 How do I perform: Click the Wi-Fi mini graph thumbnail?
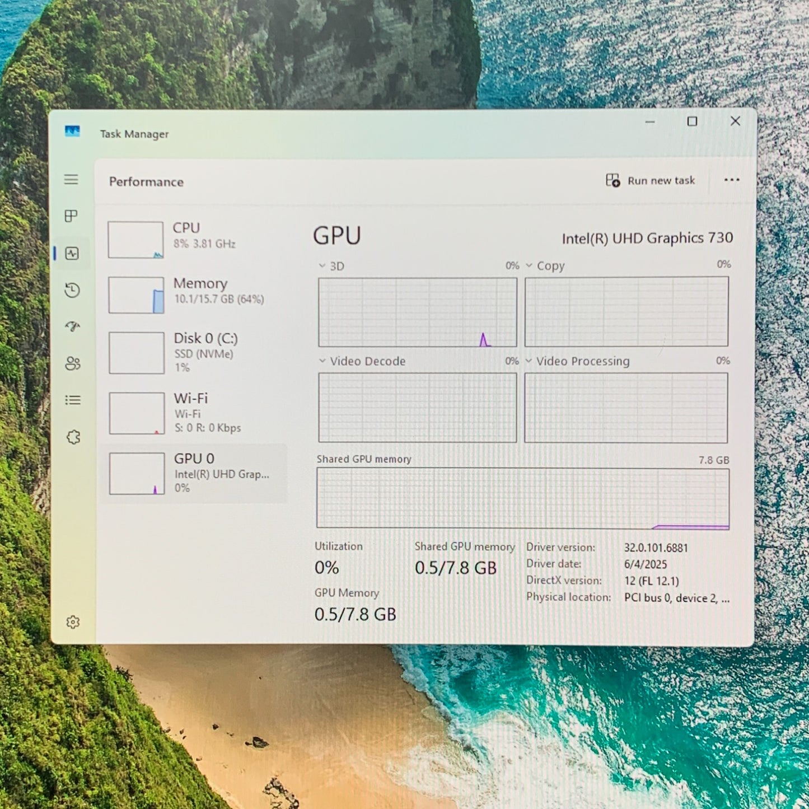point(137,413)
